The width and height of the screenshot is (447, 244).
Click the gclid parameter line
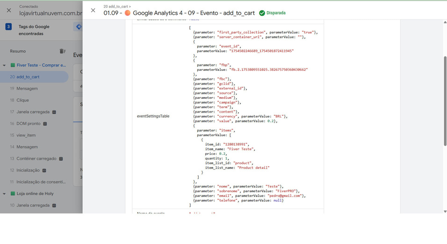(x=214, y=84)
